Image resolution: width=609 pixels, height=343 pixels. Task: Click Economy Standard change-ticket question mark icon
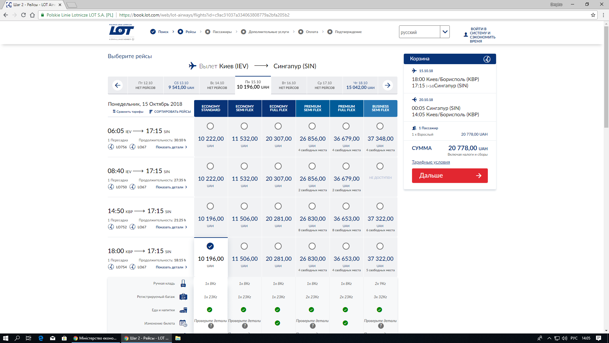[211, 326]
